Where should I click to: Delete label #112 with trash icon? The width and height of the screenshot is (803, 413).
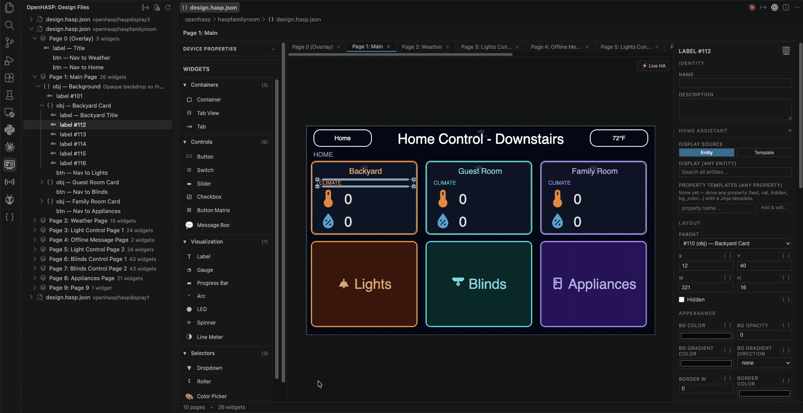tap(786, 51)
